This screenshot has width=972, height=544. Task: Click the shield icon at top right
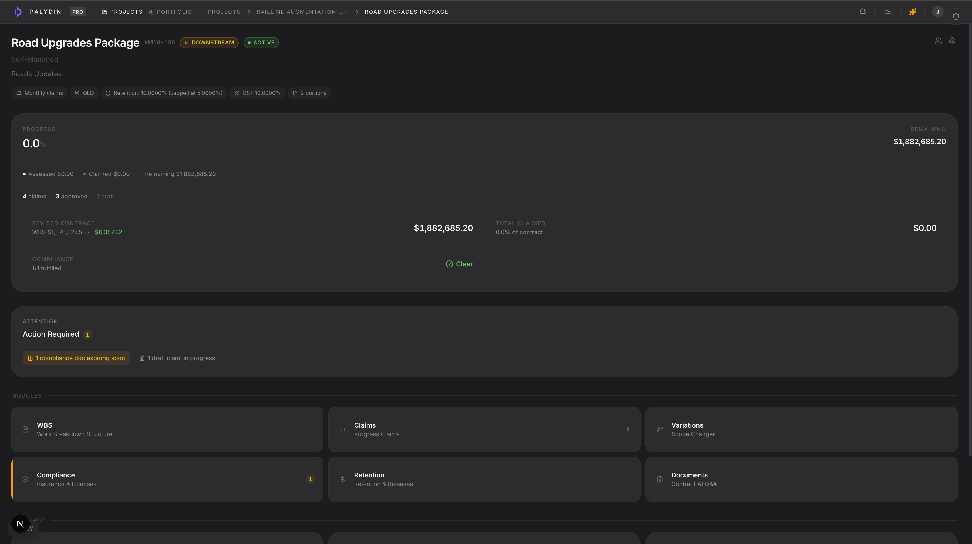point(956,16)
